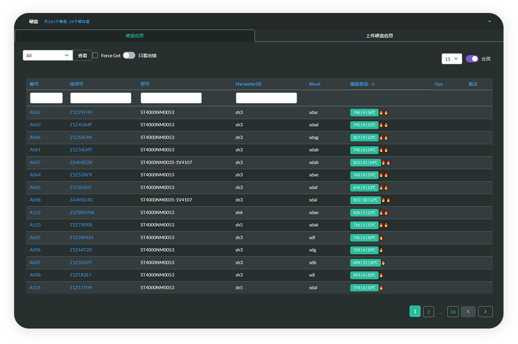
Task: Open serial number ZA4H832K link
Action: [x=81, y=163]
